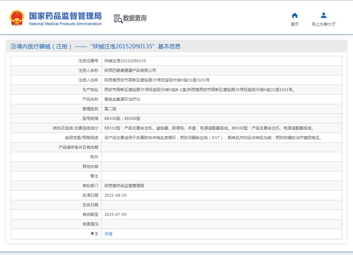353x255 pixels.
Task: Open the 详情 link
Action: click(108, 234)
